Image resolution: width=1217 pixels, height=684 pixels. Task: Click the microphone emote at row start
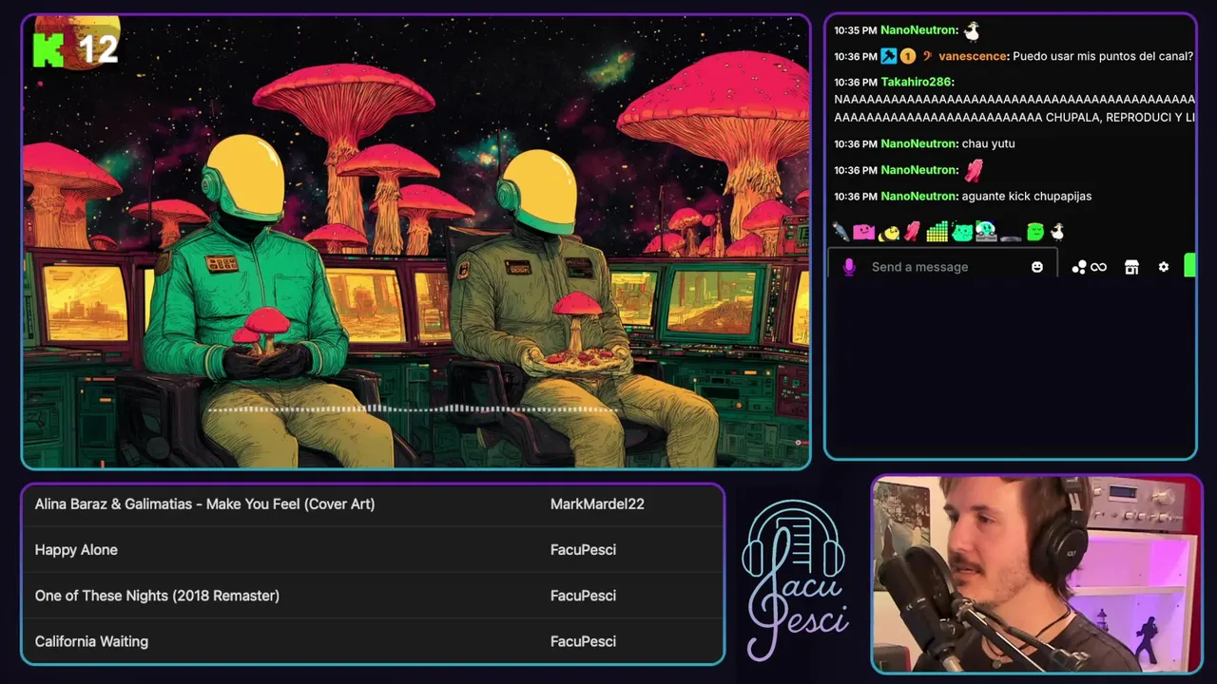pos(840,232)
